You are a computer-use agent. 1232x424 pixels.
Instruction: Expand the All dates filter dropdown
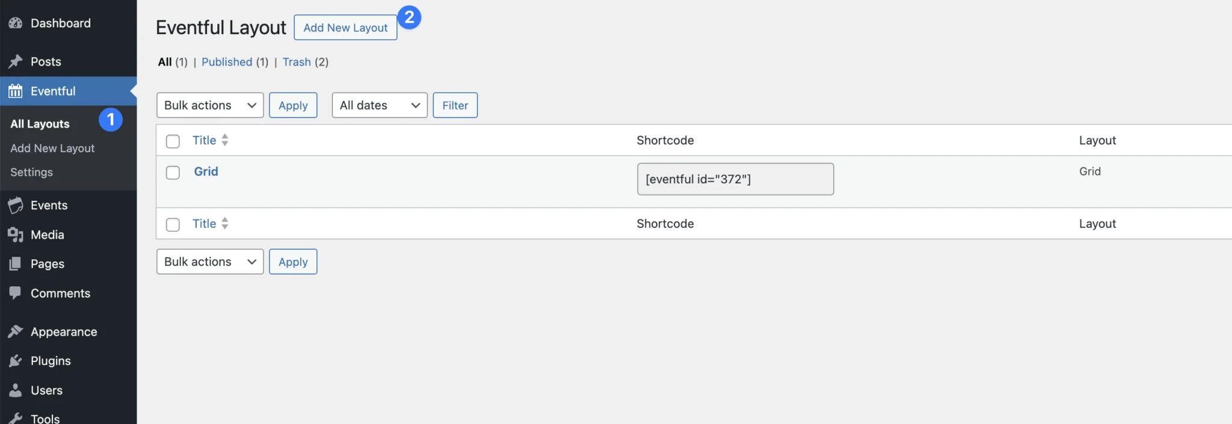(380, 105)
